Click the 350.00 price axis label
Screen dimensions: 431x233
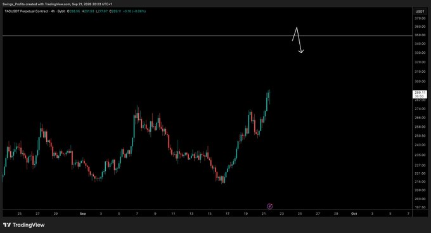click(420, 35)
